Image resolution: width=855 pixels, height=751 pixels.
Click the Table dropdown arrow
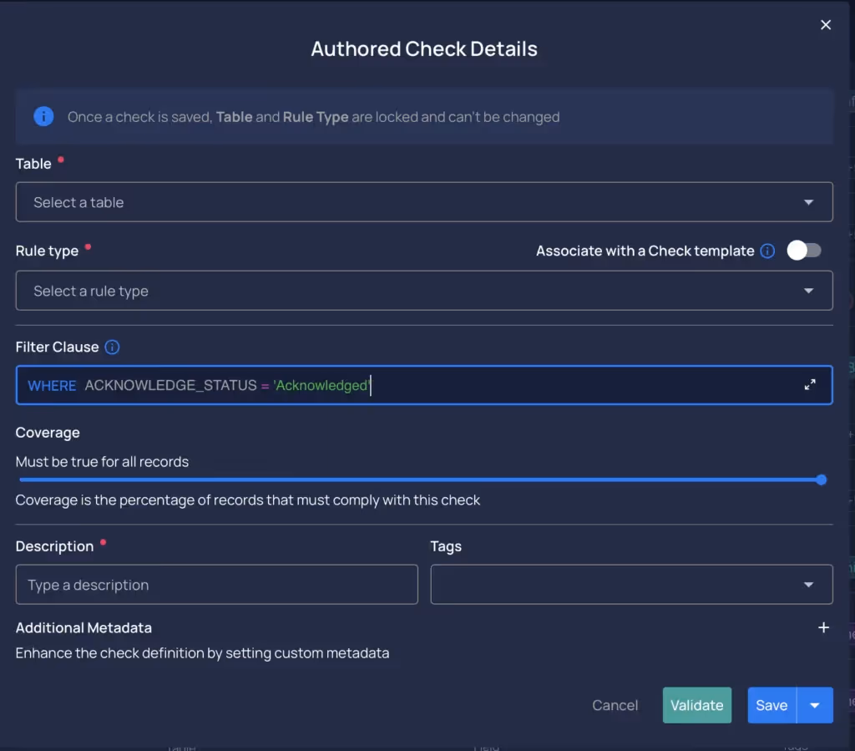point(808,202)
